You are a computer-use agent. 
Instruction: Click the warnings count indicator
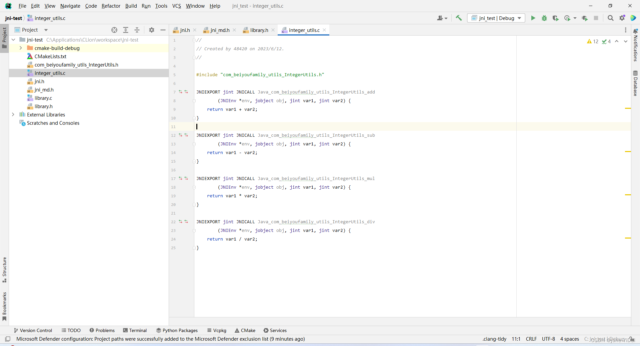click(593, 41)
